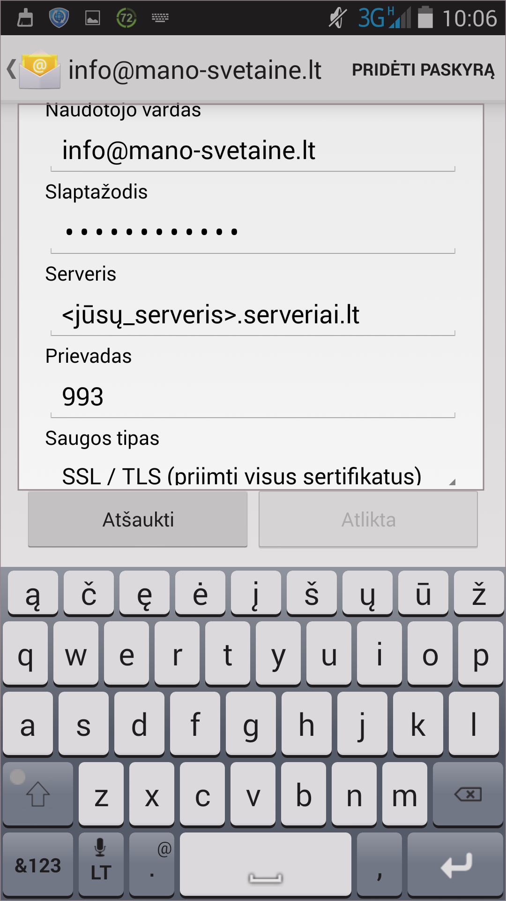The width and height of the screenshot is (506, 901).
Task: Tap the backspace key icon
Action: (468, 794)
